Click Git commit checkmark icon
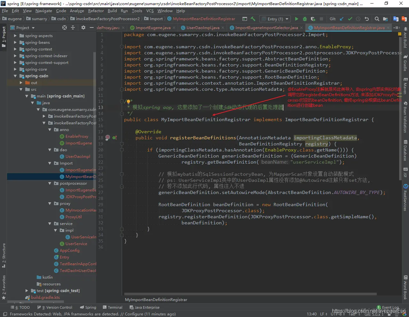This screenshot has width=409, height=317. (350, 19)
